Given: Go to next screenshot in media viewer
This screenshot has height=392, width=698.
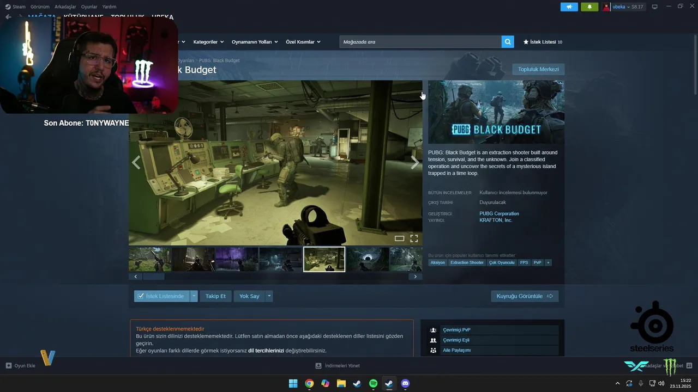Looking at the screenshot, I should [415, 162].
